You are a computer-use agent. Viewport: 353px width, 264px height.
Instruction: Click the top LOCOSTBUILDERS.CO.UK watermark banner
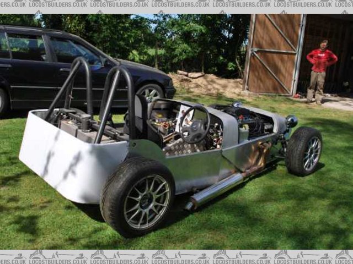pos(176,4)
